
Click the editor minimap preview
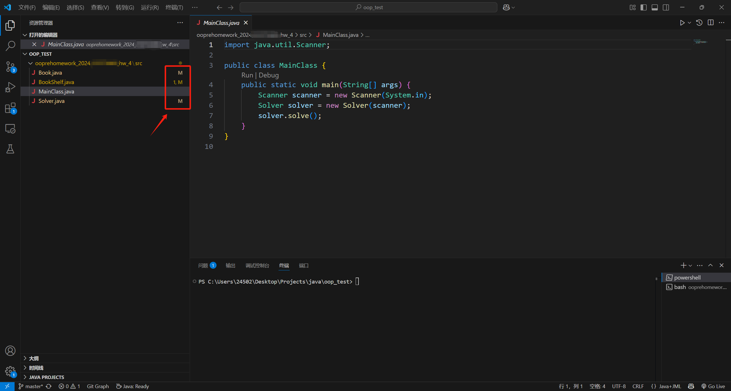700,42
